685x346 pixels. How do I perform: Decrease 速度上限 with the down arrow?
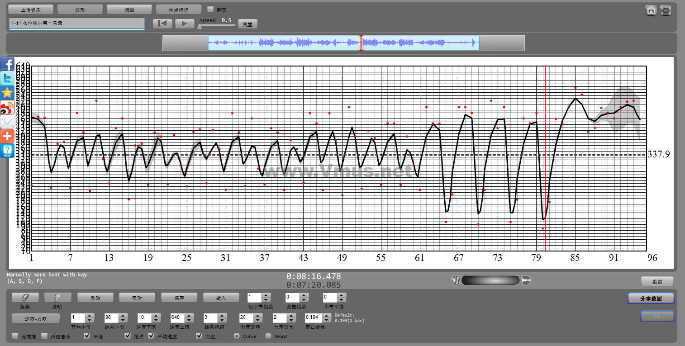189,320
